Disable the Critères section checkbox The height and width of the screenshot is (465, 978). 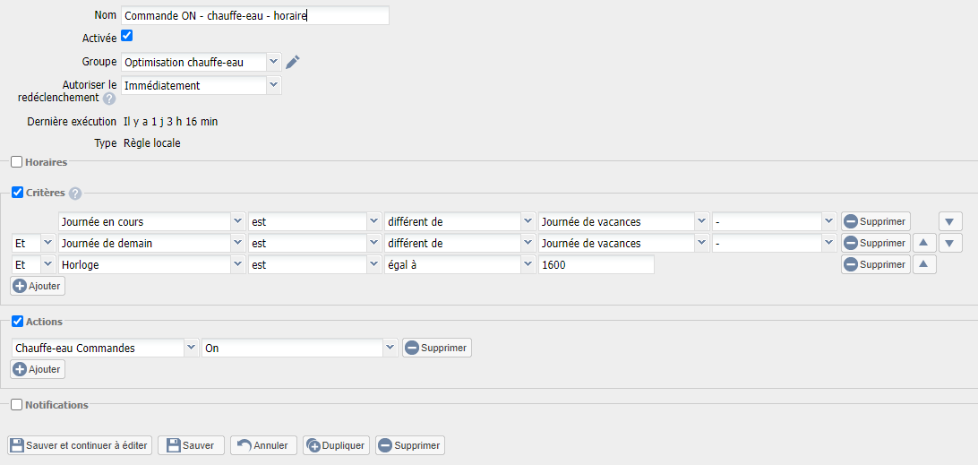pyautogui.click(x=16, y=192)
